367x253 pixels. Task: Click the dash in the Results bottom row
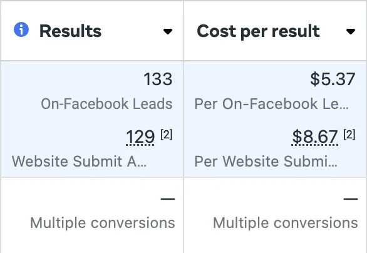[168, 199]
